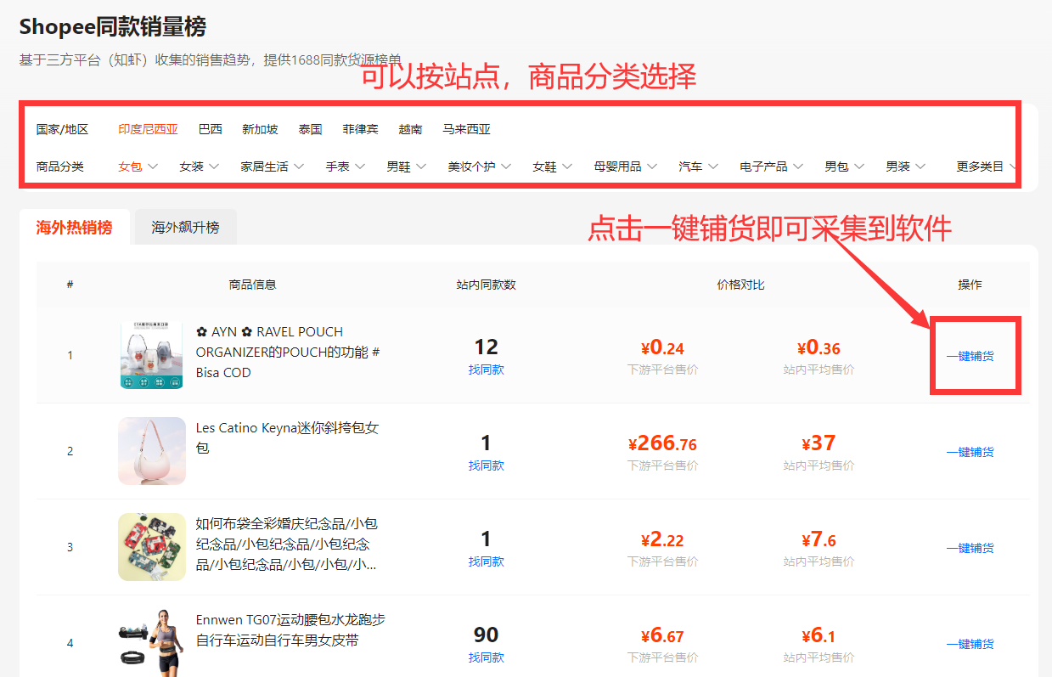
Task: Expand the 女包 category dropdown
Action: coord(138,166)
